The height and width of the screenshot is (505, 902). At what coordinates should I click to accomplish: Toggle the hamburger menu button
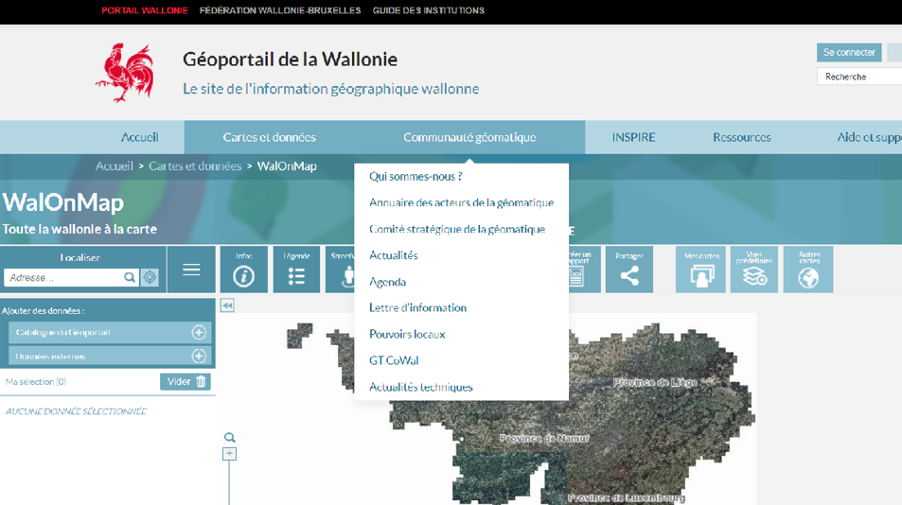click(x=191, y=270)
